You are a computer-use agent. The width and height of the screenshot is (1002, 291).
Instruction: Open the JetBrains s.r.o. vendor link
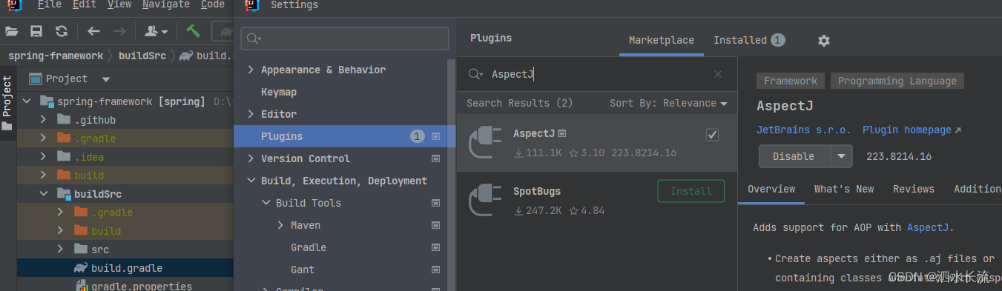click(804, 130)
